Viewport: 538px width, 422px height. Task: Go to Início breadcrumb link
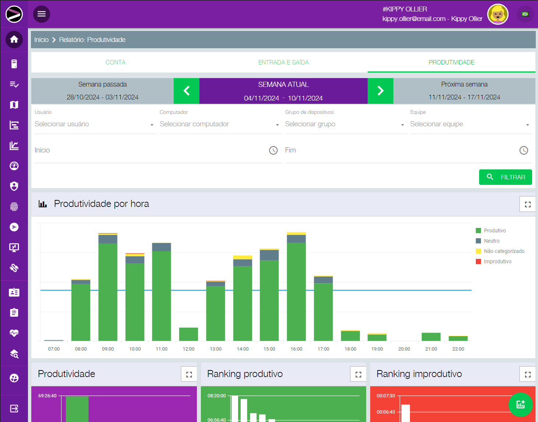(41, 40)
